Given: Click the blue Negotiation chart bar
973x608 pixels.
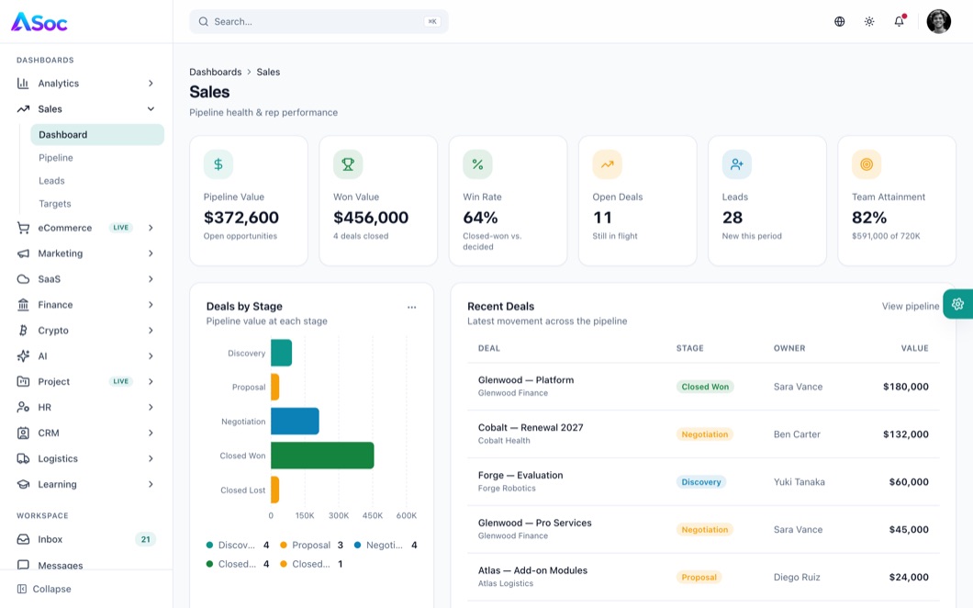Looking at the screenshot, I should tap(295, 421).
